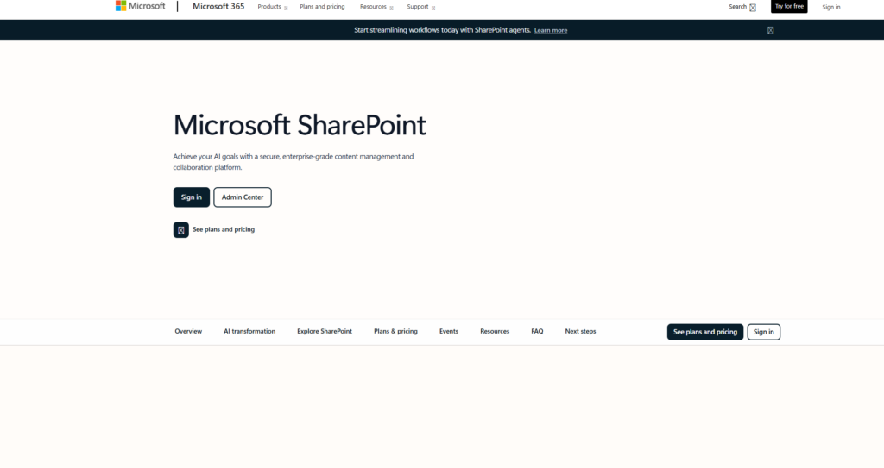The width and height of the screenshot is (884, 468).
Task: Go to the FAQ section tab
Action: coord(537,332)
